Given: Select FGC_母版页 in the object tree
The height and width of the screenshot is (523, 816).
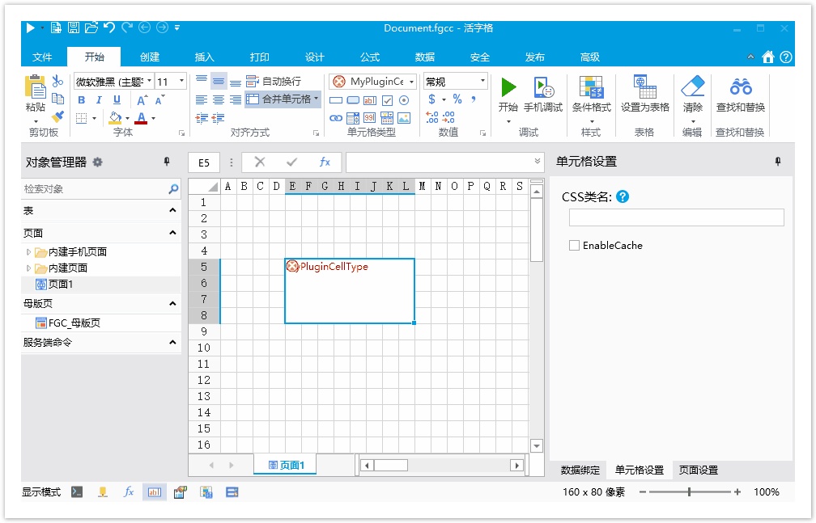Looking at the screenshot, I should 68,323.
